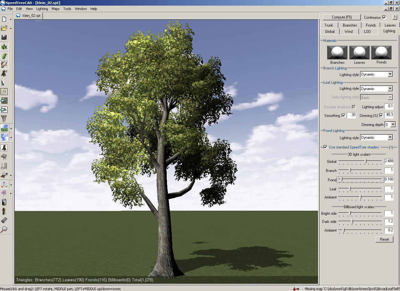Switch to the Fronds tab
The image size is (400, 291).
coord(371,25)
